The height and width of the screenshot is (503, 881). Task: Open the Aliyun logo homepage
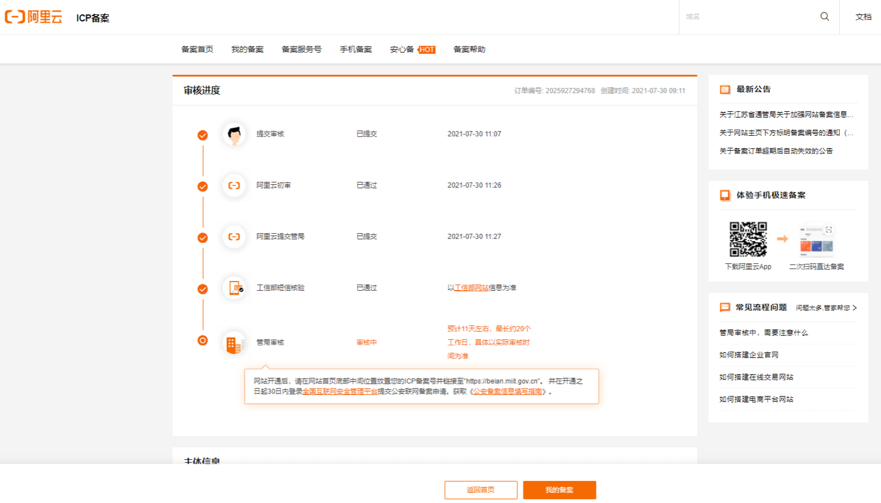pyautogui.click(x=34, y=17)
